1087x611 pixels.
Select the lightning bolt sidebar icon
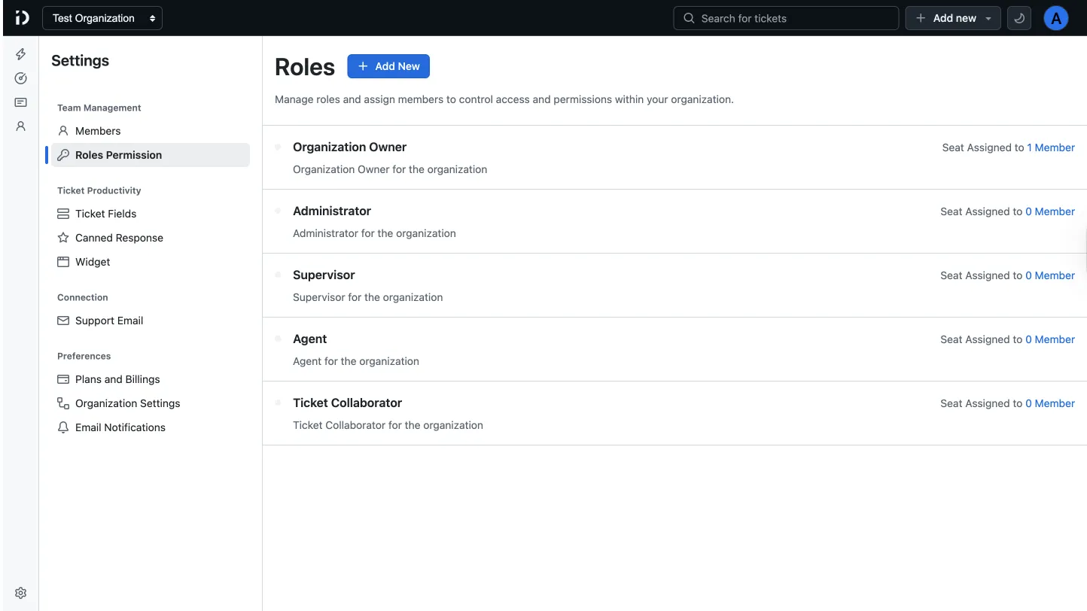[x=20, y=53]
